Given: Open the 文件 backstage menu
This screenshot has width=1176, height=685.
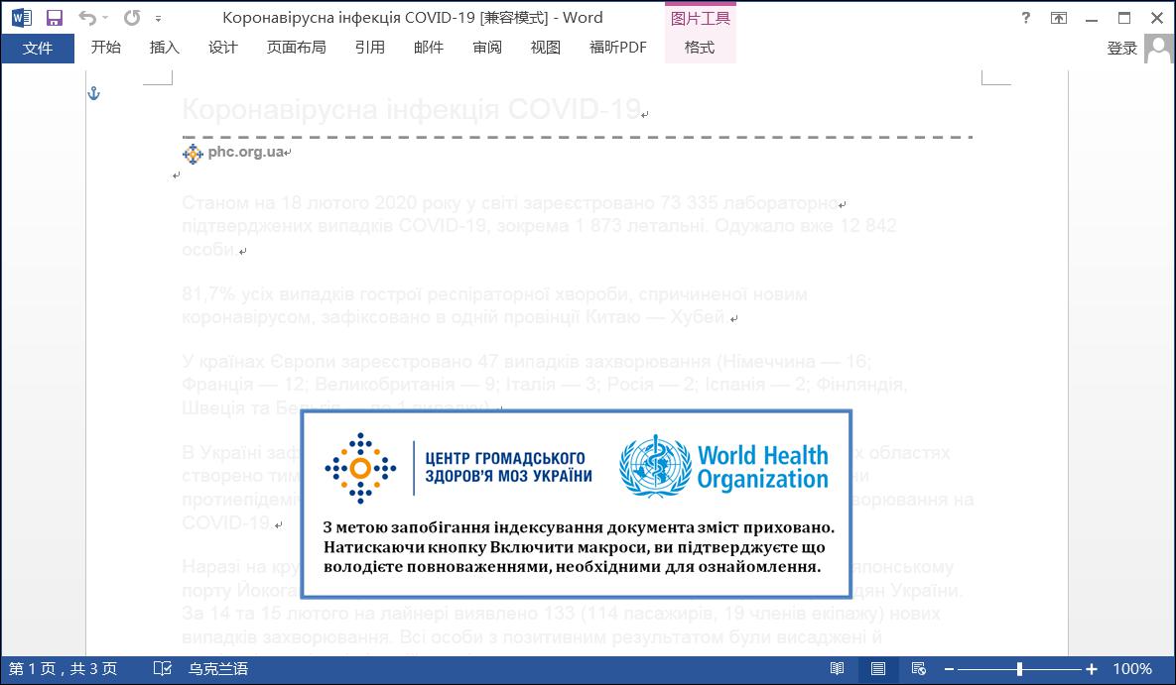Looking at the screenshot, I should pos(38,48).
